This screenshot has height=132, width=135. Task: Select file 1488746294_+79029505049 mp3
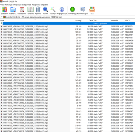coord(26,46)
